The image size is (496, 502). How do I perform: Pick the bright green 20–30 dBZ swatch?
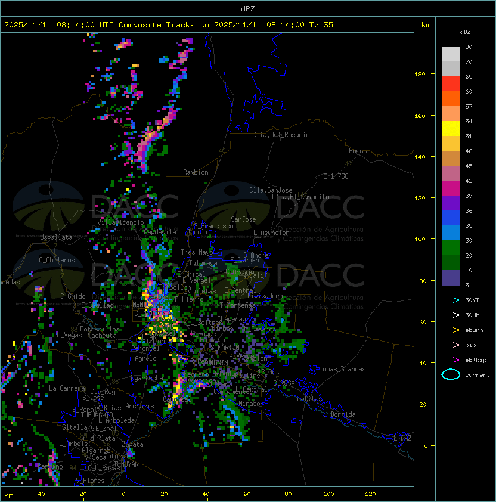[x=451, y=248]
